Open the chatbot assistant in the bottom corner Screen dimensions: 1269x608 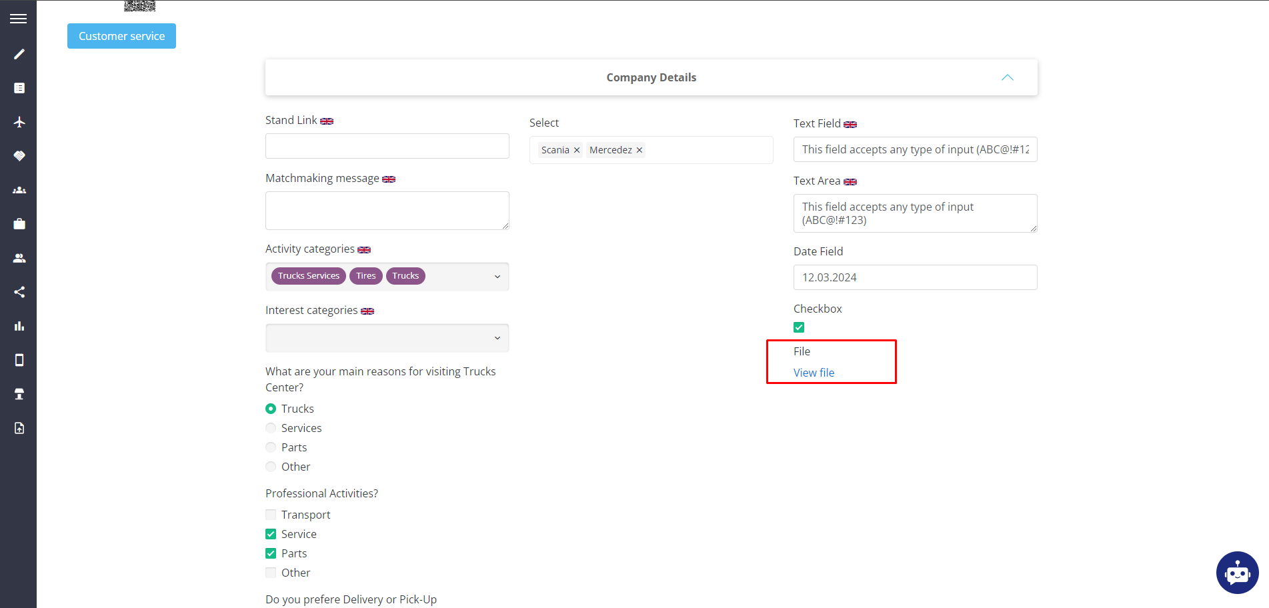tap(1237, 572)
